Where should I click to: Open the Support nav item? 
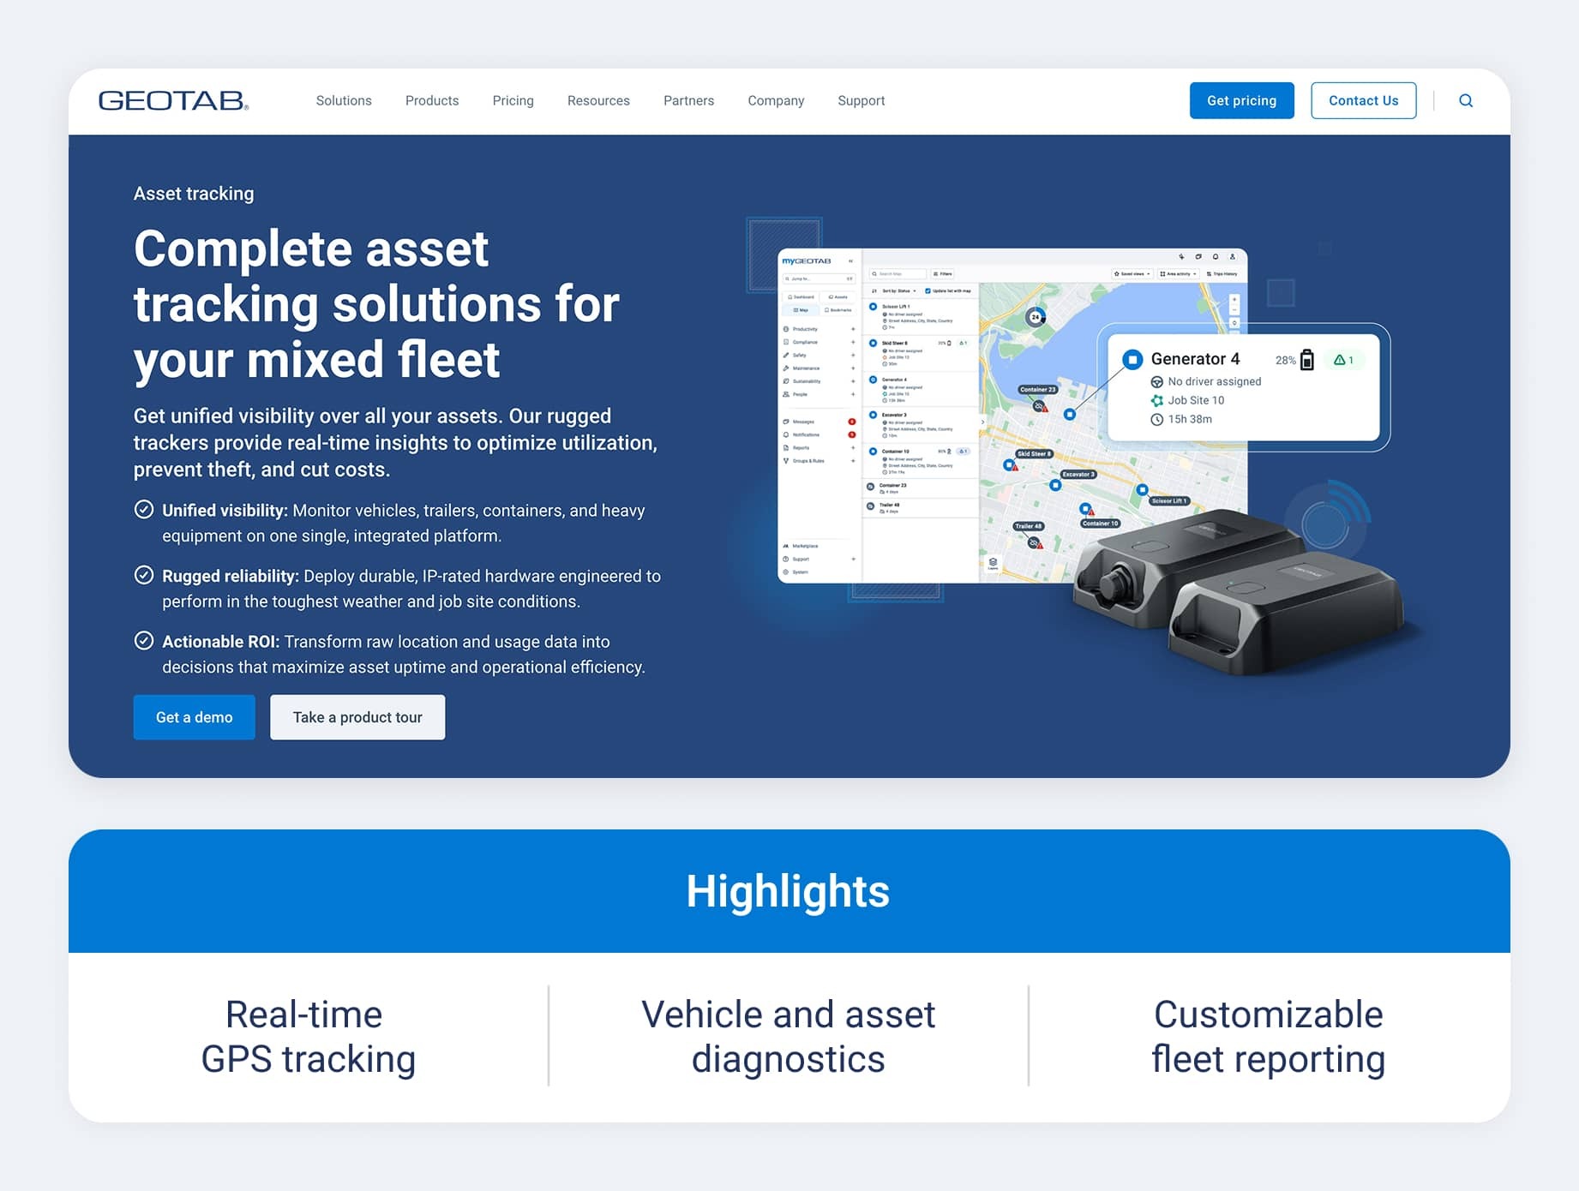pos(861,101)
